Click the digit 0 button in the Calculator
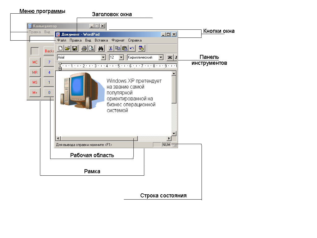This screenshot has height=238, width=317. [49, 92]
